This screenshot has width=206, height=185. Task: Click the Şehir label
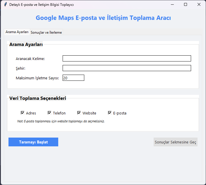point(20,68)
